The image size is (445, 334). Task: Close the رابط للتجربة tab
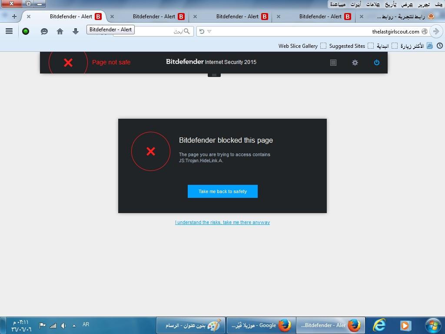(361, 17)
